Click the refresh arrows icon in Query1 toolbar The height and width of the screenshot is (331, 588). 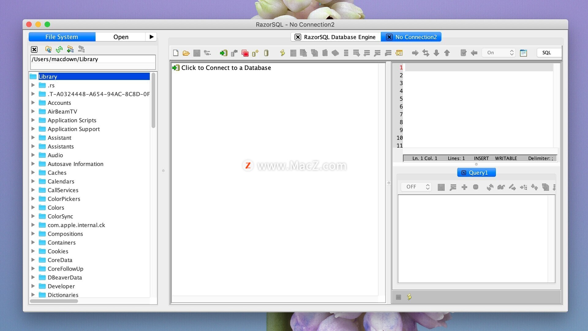click(x=490, y=187)
